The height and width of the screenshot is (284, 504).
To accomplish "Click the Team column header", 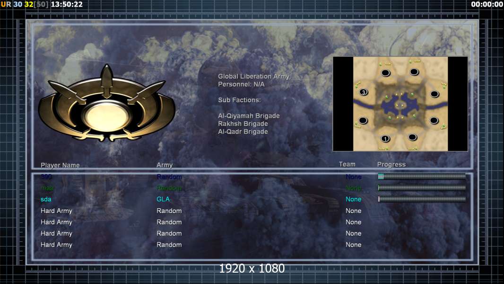I will pyautogui.click(x=347, y=164).
